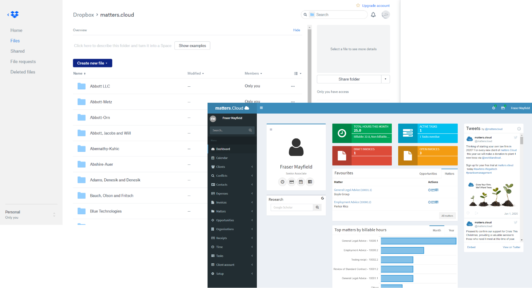Add an expense for Employment Advice (10000.2)
The height and width of the screenshot is (288, 532).
(x=433, y=202)
